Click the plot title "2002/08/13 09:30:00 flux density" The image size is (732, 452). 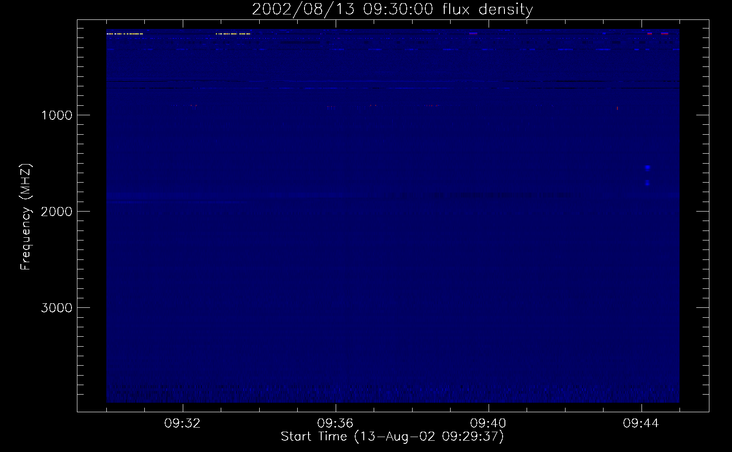point(392,9)
